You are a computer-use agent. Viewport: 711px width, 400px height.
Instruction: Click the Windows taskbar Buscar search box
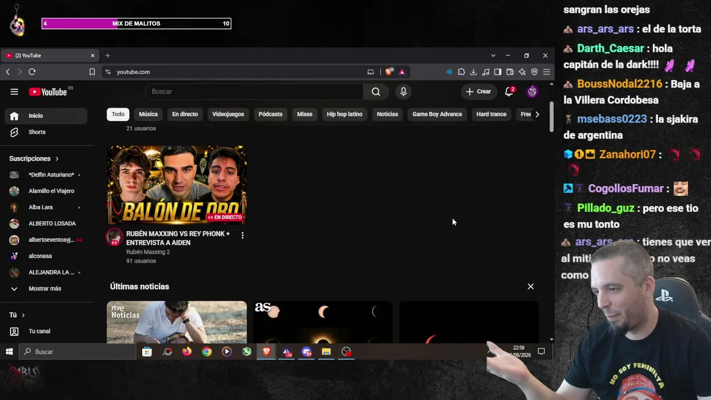click(x=78, y=352)
